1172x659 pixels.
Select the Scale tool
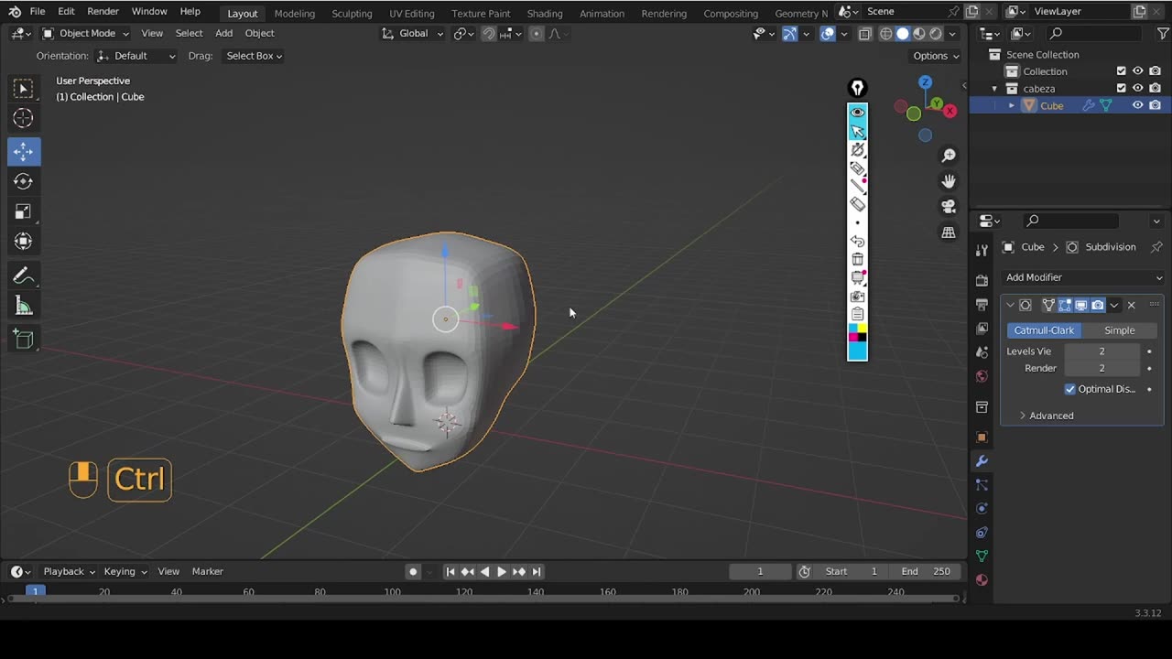(24, 211)
